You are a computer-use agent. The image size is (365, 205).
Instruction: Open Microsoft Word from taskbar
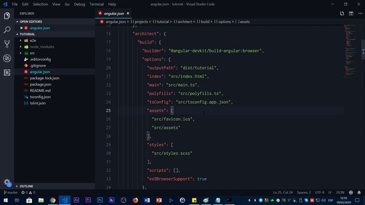click(x=147, y=200)
